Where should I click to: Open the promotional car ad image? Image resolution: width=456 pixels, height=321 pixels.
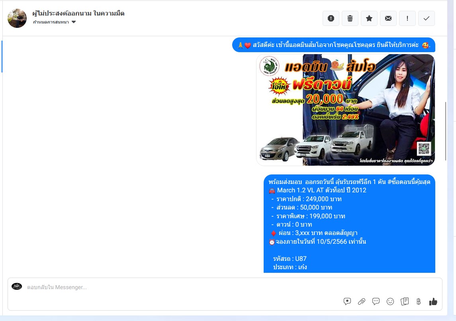[346, 110]
